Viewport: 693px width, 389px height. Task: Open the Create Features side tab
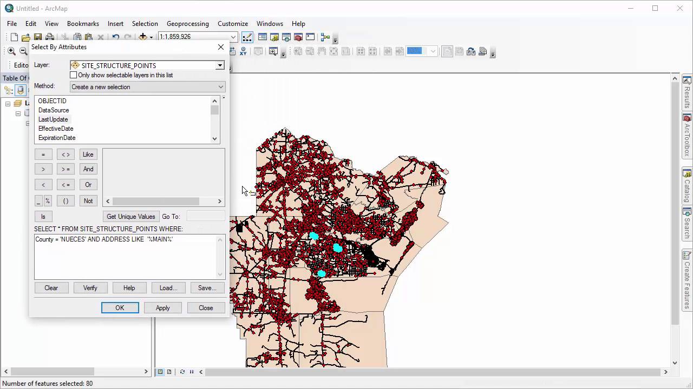point(687,279)
